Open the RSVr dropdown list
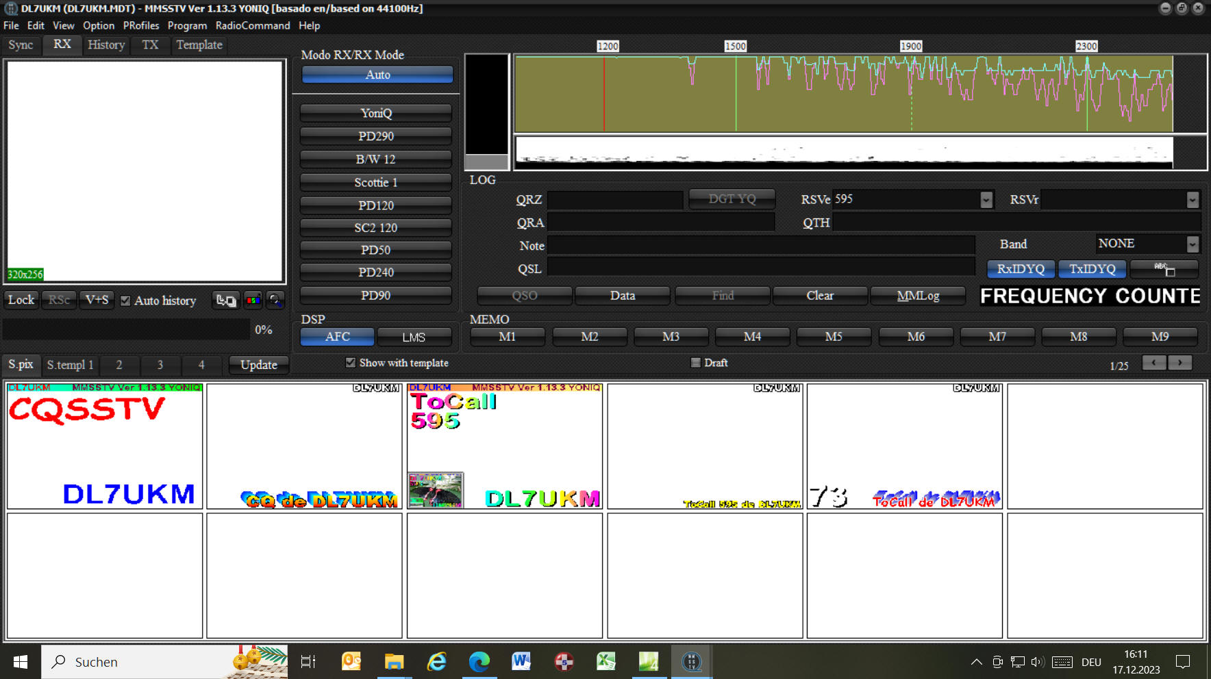Viewport: 1211px width, 679px height. pyautogui.click(x=1193, y=199)
